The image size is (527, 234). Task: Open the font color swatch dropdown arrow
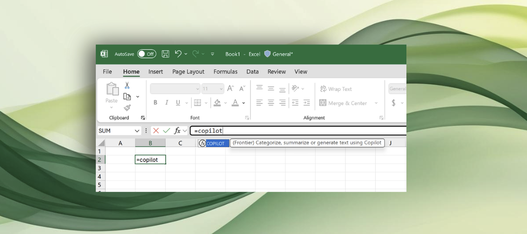(244, 103)
